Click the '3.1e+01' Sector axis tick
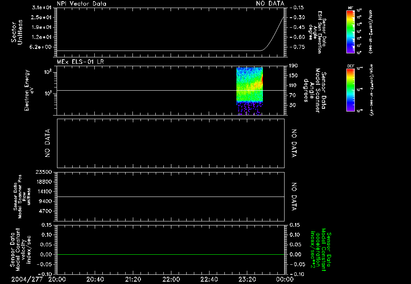 pyautogui.click(x=42, y=7)
